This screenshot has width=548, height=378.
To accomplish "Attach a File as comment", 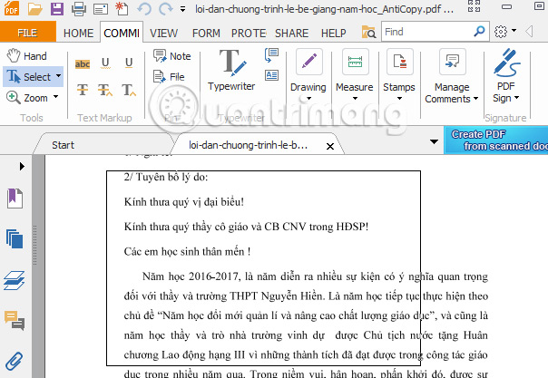I will tap(169, 77).
